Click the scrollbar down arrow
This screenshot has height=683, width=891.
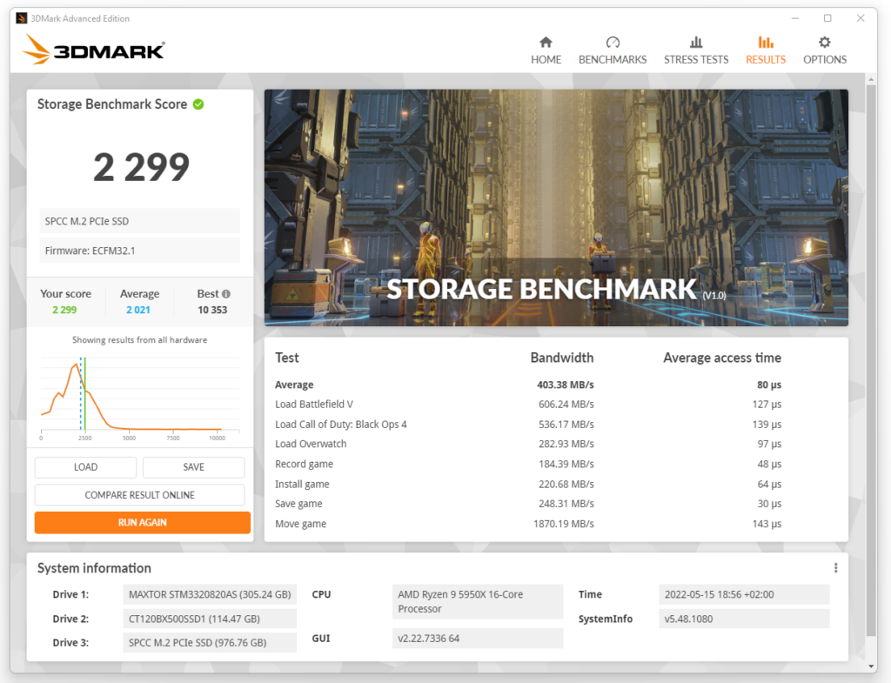click(x=871, y=666)
